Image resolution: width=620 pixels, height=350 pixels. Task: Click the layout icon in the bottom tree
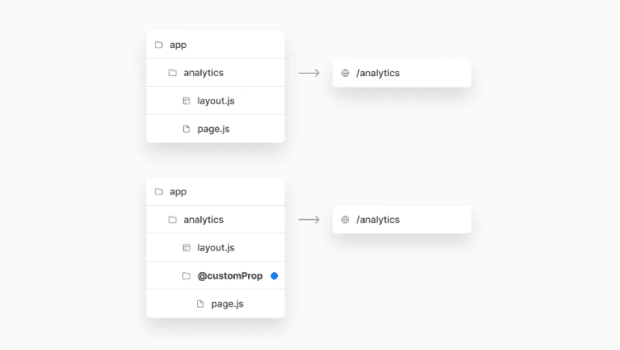pyautogui.click(x=186, y=248)
